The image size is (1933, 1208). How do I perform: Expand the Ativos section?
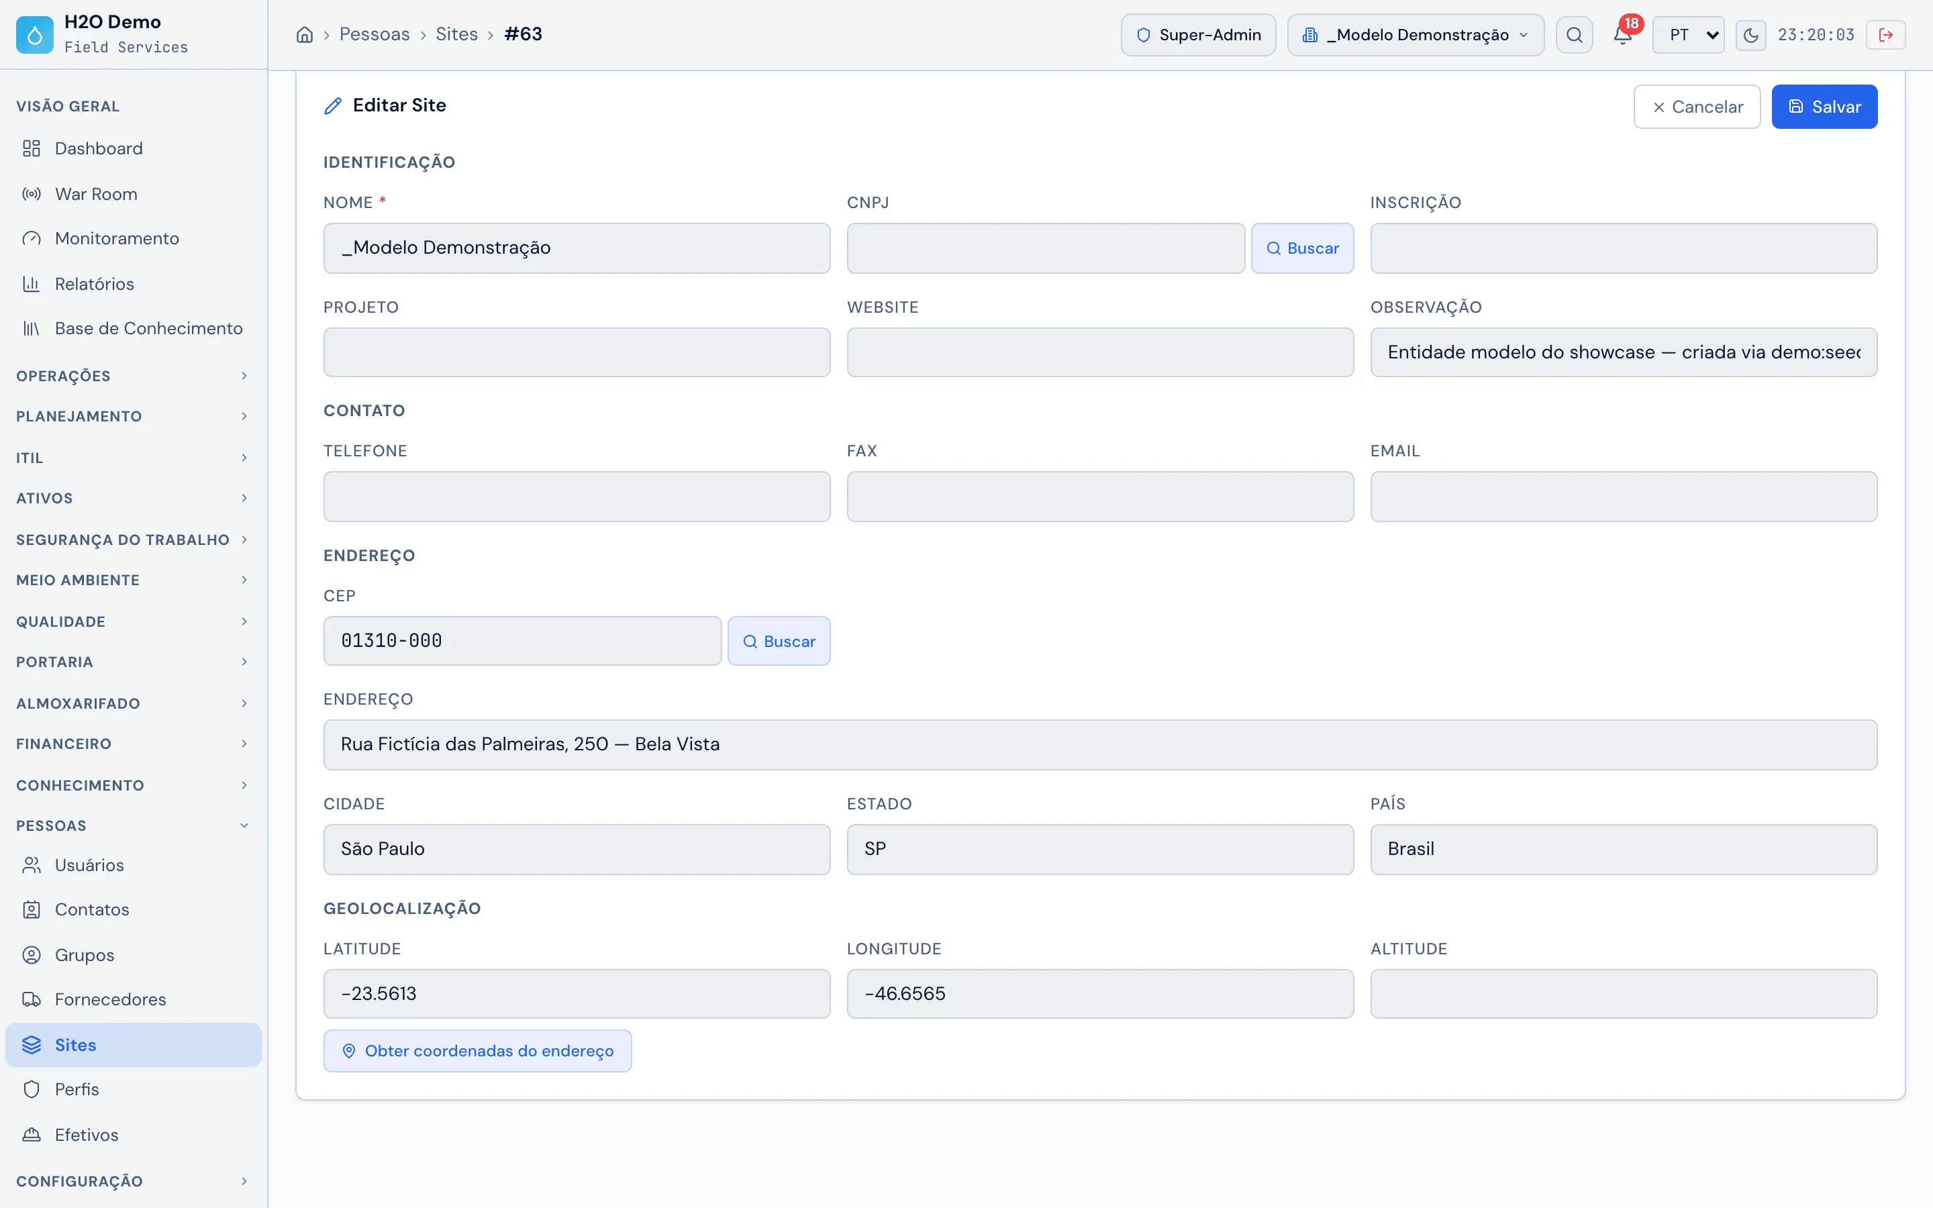[134, 498]
